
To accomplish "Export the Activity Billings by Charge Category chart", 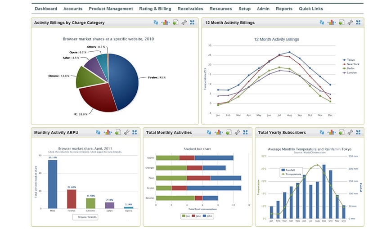I will (x=175, y=22).
